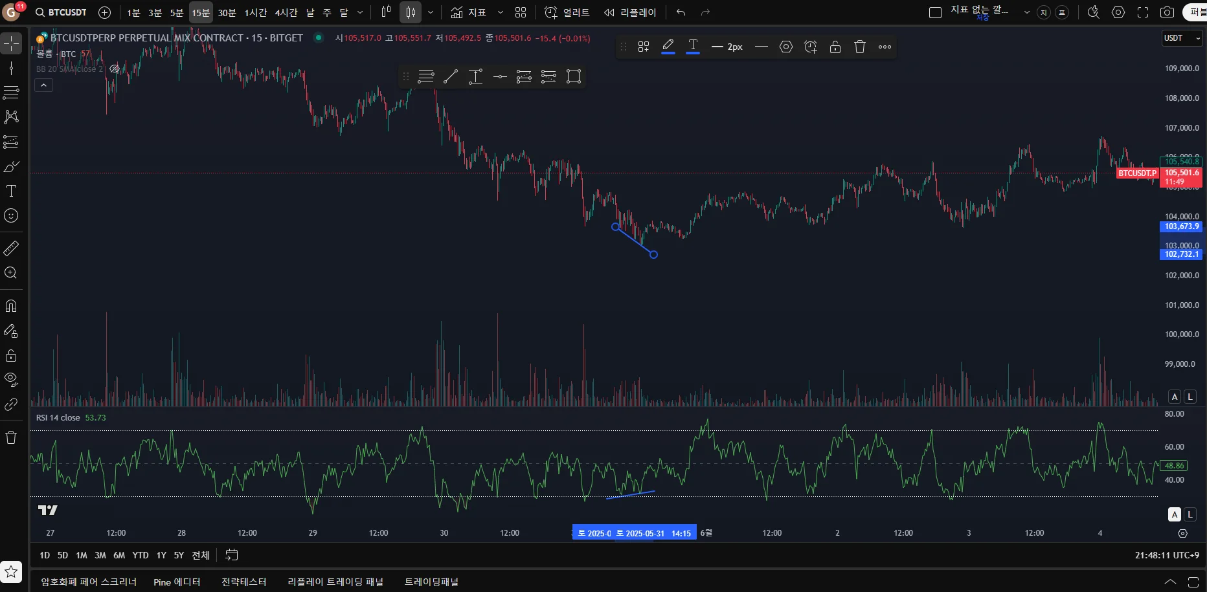Set chart range to YTD

click(x=141, y=555)
